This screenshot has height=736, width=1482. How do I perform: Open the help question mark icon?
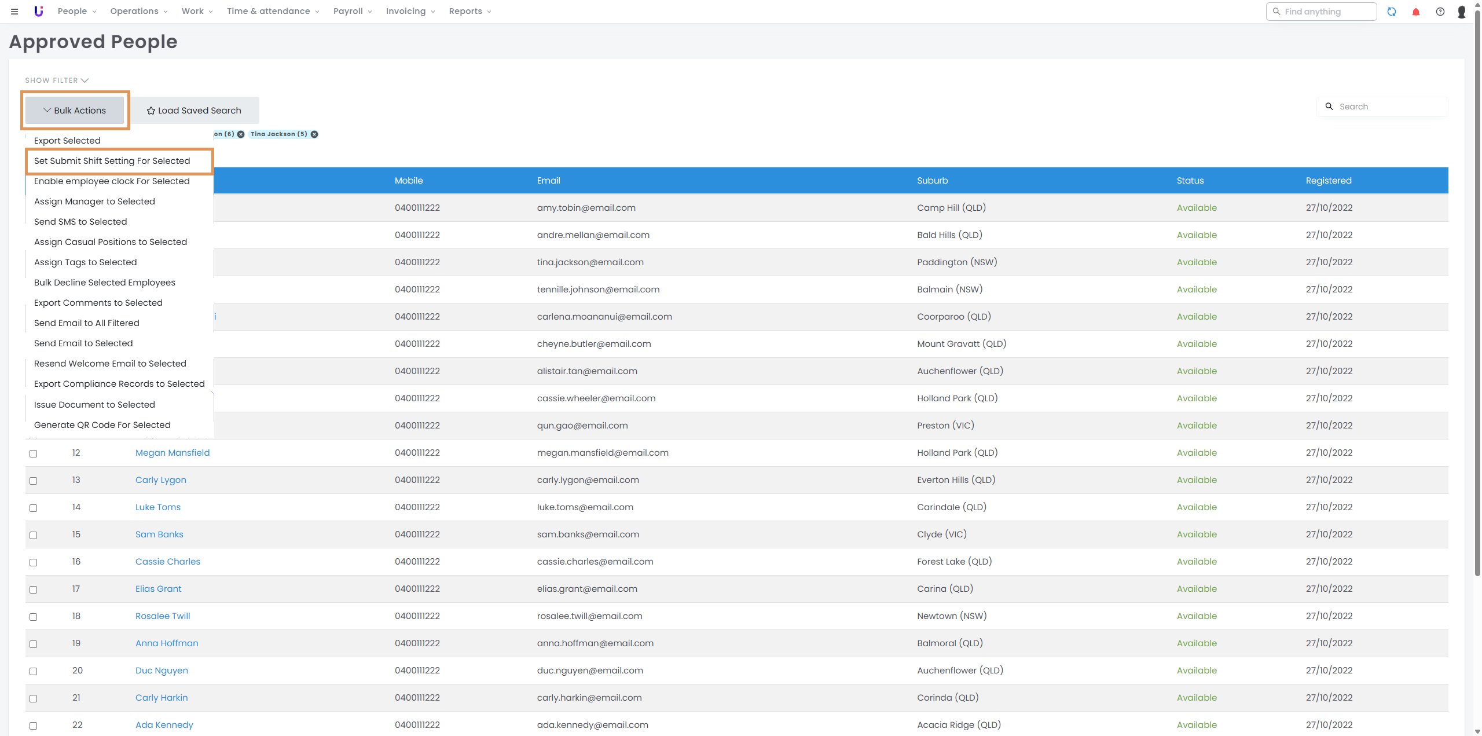tap(1440, 12)
